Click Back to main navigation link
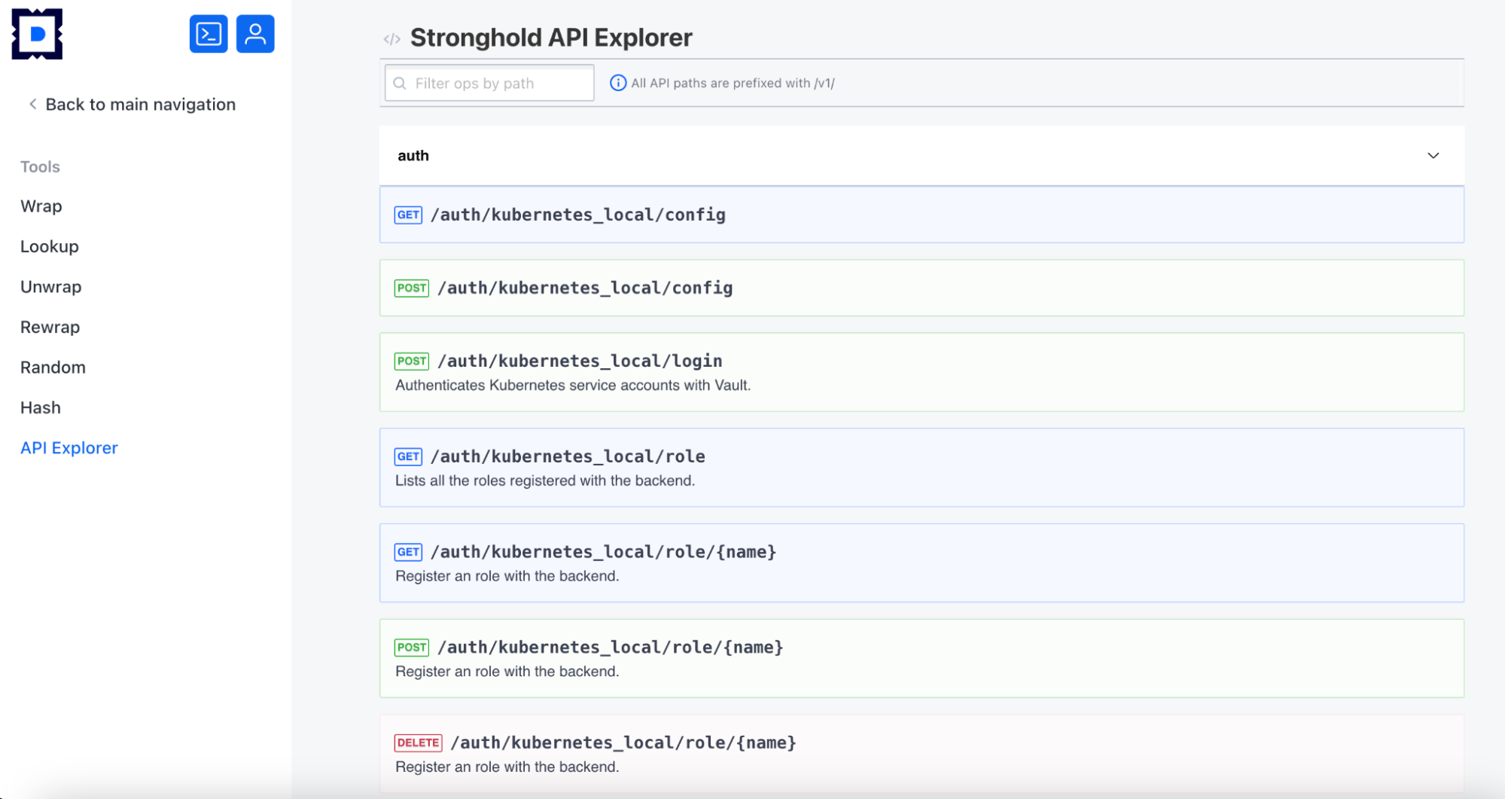 140,105
